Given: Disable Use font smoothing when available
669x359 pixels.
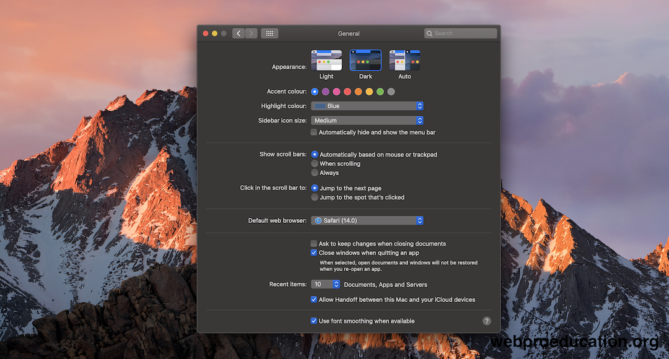Looking at the screenshot, I should (314, 321).
